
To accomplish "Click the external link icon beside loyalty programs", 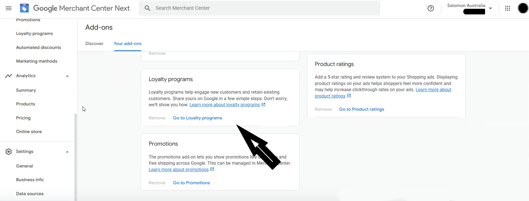I will click(x=263, y=105).
